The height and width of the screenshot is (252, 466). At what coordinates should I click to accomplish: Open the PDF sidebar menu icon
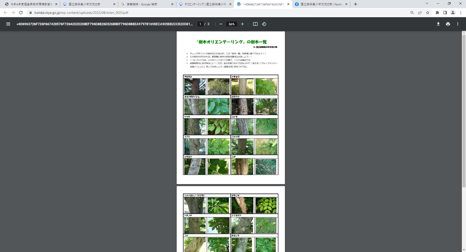coord(8,24)
